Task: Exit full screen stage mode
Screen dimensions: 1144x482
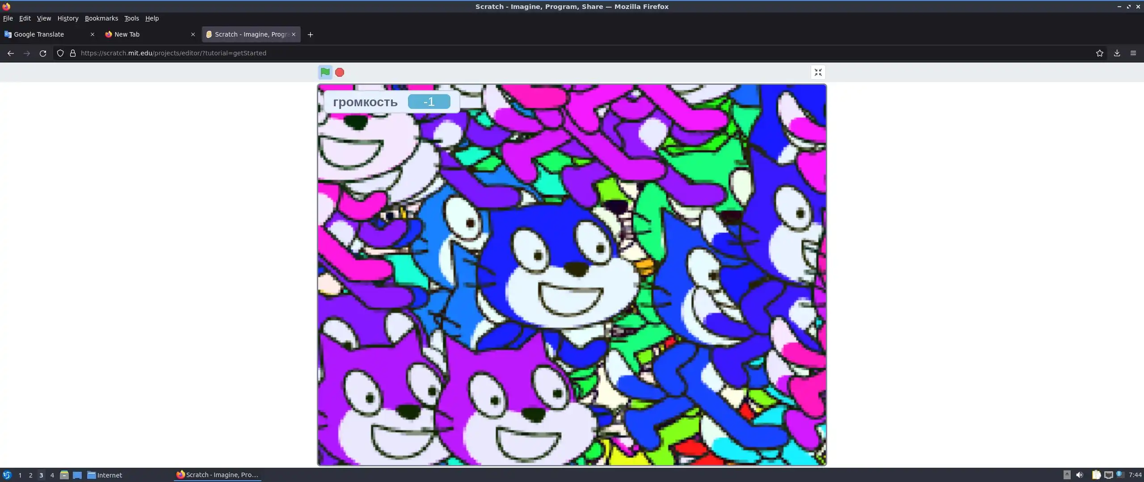Action: 818,72
